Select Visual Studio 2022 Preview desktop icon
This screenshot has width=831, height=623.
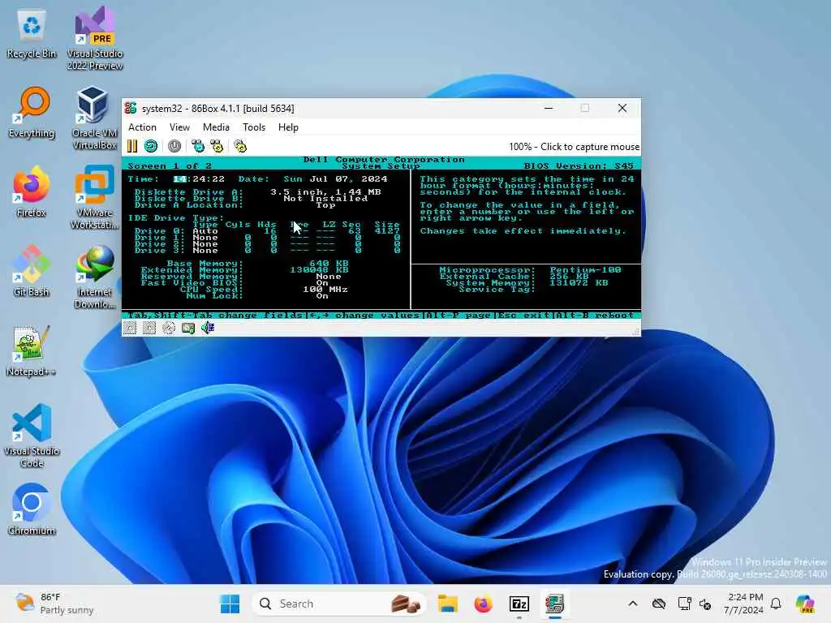[95, 38]
